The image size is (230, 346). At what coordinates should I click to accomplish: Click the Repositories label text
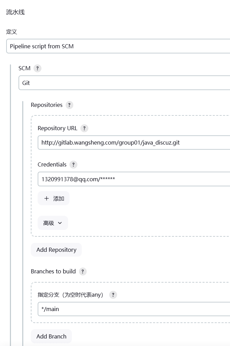pyautogui.click(x=47, y=105)
